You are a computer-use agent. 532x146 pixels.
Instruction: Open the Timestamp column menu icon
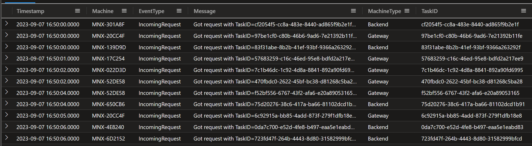click(77, 11)
